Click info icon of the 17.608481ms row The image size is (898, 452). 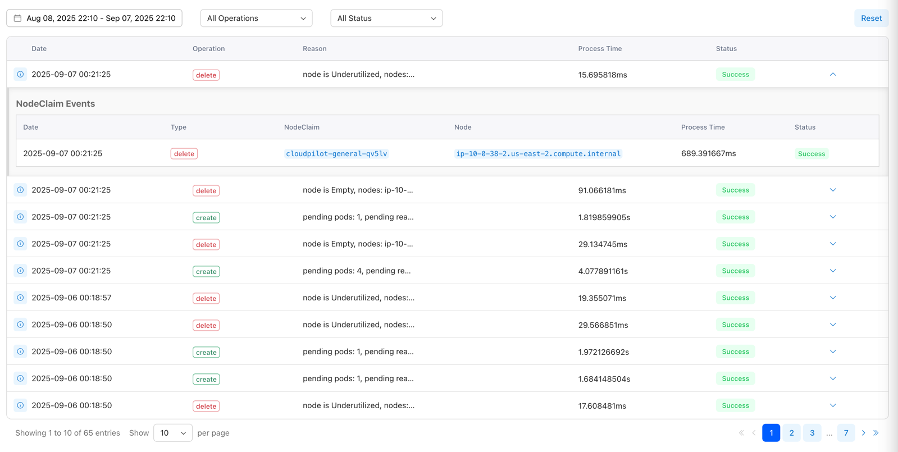(20, 405)
